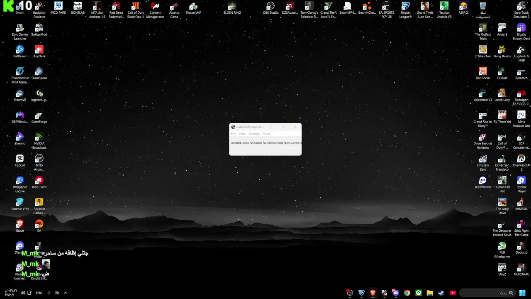
Task: Focus the taskbar search box
Action: point(488,293)
